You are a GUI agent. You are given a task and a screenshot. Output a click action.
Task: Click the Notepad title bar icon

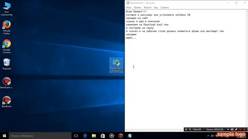(x=127, y=3)
